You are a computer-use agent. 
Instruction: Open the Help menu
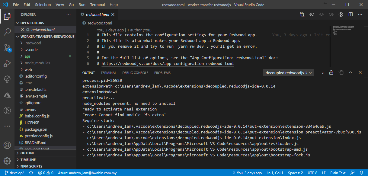[114, 5]
